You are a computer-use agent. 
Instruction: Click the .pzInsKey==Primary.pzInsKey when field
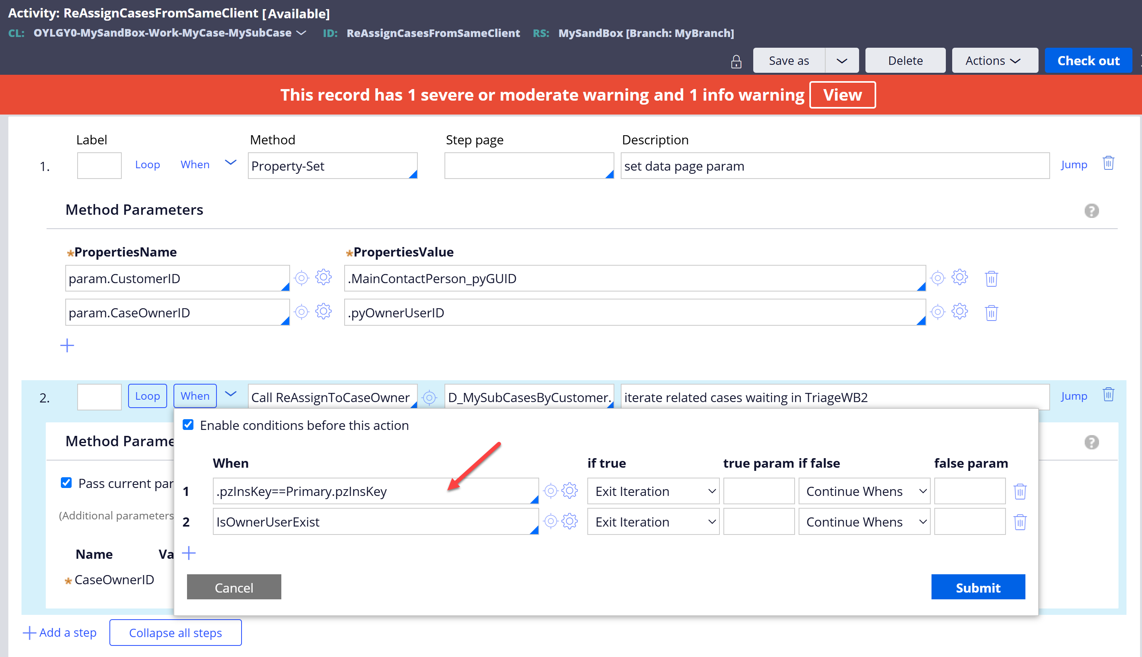[x=376, y=491]
